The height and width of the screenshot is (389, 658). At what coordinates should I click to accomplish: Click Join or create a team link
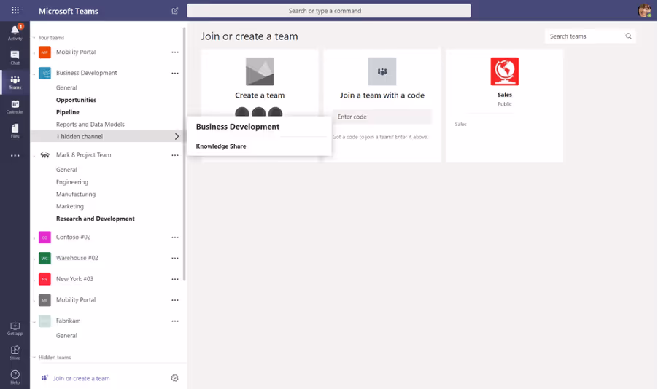point(81,378)
